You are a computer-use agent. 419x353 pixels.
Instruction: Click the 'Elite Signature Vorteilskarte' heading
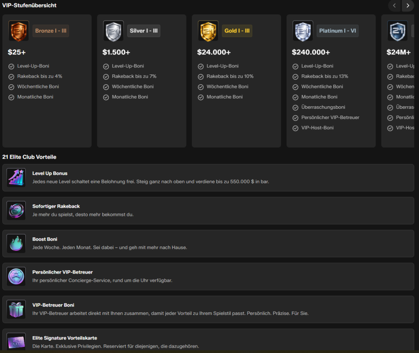coord(65,338)
